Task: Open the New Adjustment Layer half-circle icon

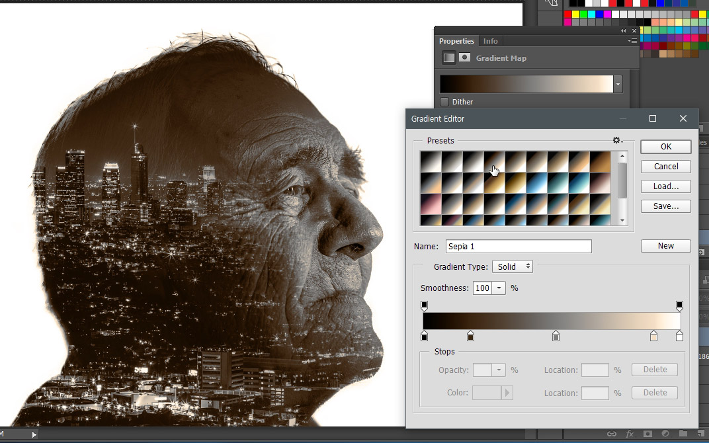Action: coord(665,434)
